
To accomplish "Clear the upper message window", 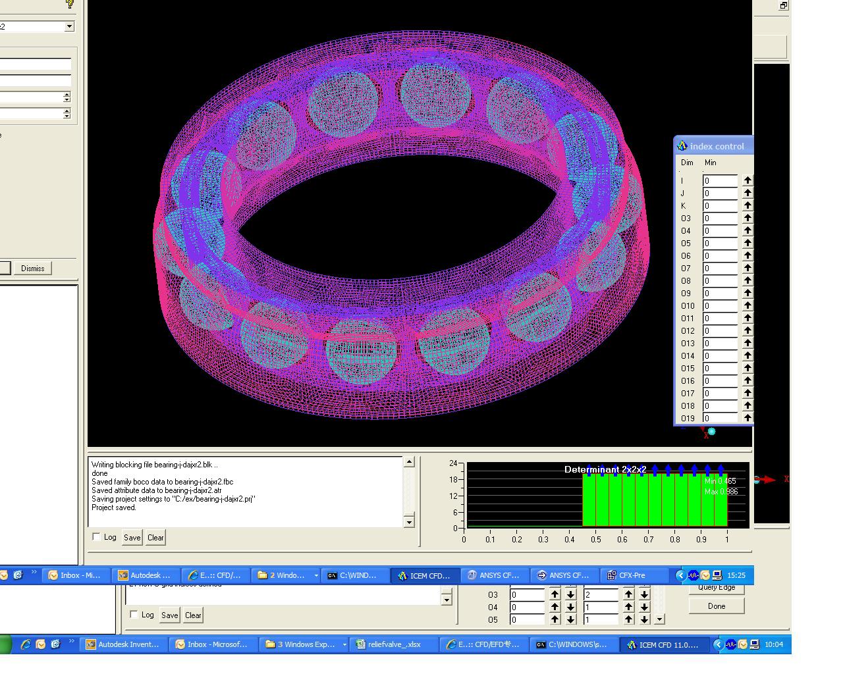I will [x=155, y=537].
